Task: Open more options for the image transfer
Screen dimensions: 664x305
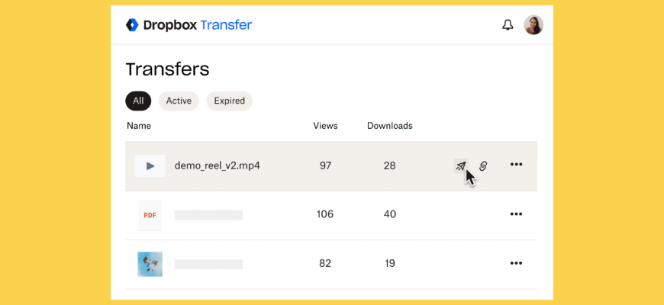Action: point(517,264)
